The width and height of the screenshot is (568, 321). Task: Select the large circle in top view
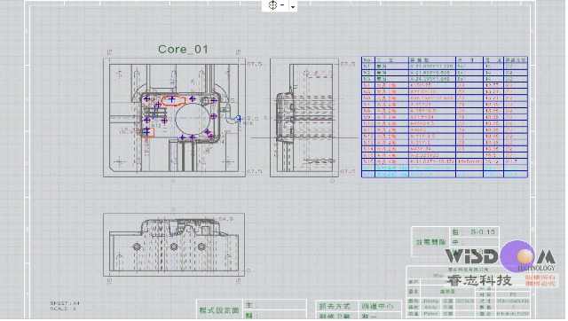click(192, 119)
